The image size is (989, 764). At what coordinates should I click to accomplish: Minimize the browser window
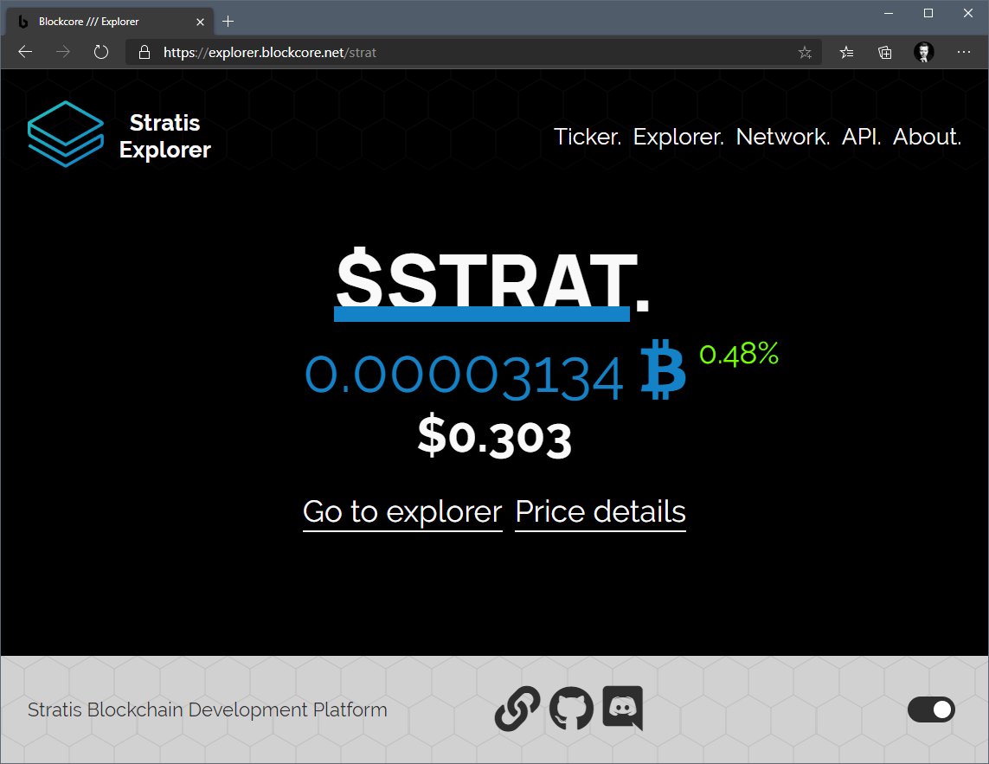pyautogui.click(x=889, y=13)
